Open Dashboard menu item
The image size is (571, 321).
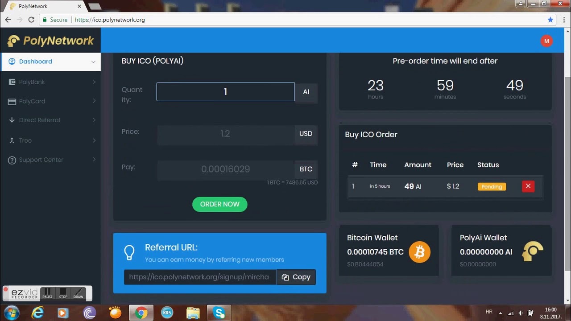(50, 62)
